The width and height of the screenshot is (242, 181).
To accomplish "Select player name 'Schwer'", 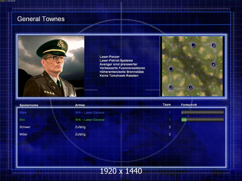I will pos(25,127).
